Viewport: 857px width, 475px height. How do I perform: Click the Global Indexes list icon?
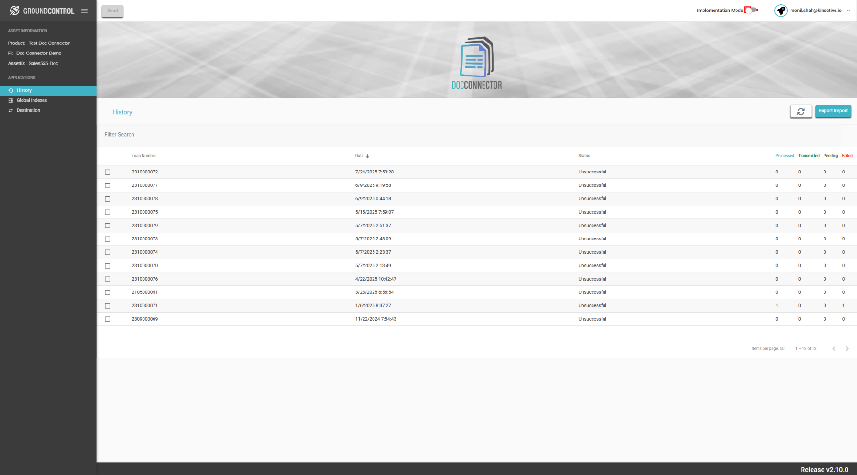[x=11, y=100]
